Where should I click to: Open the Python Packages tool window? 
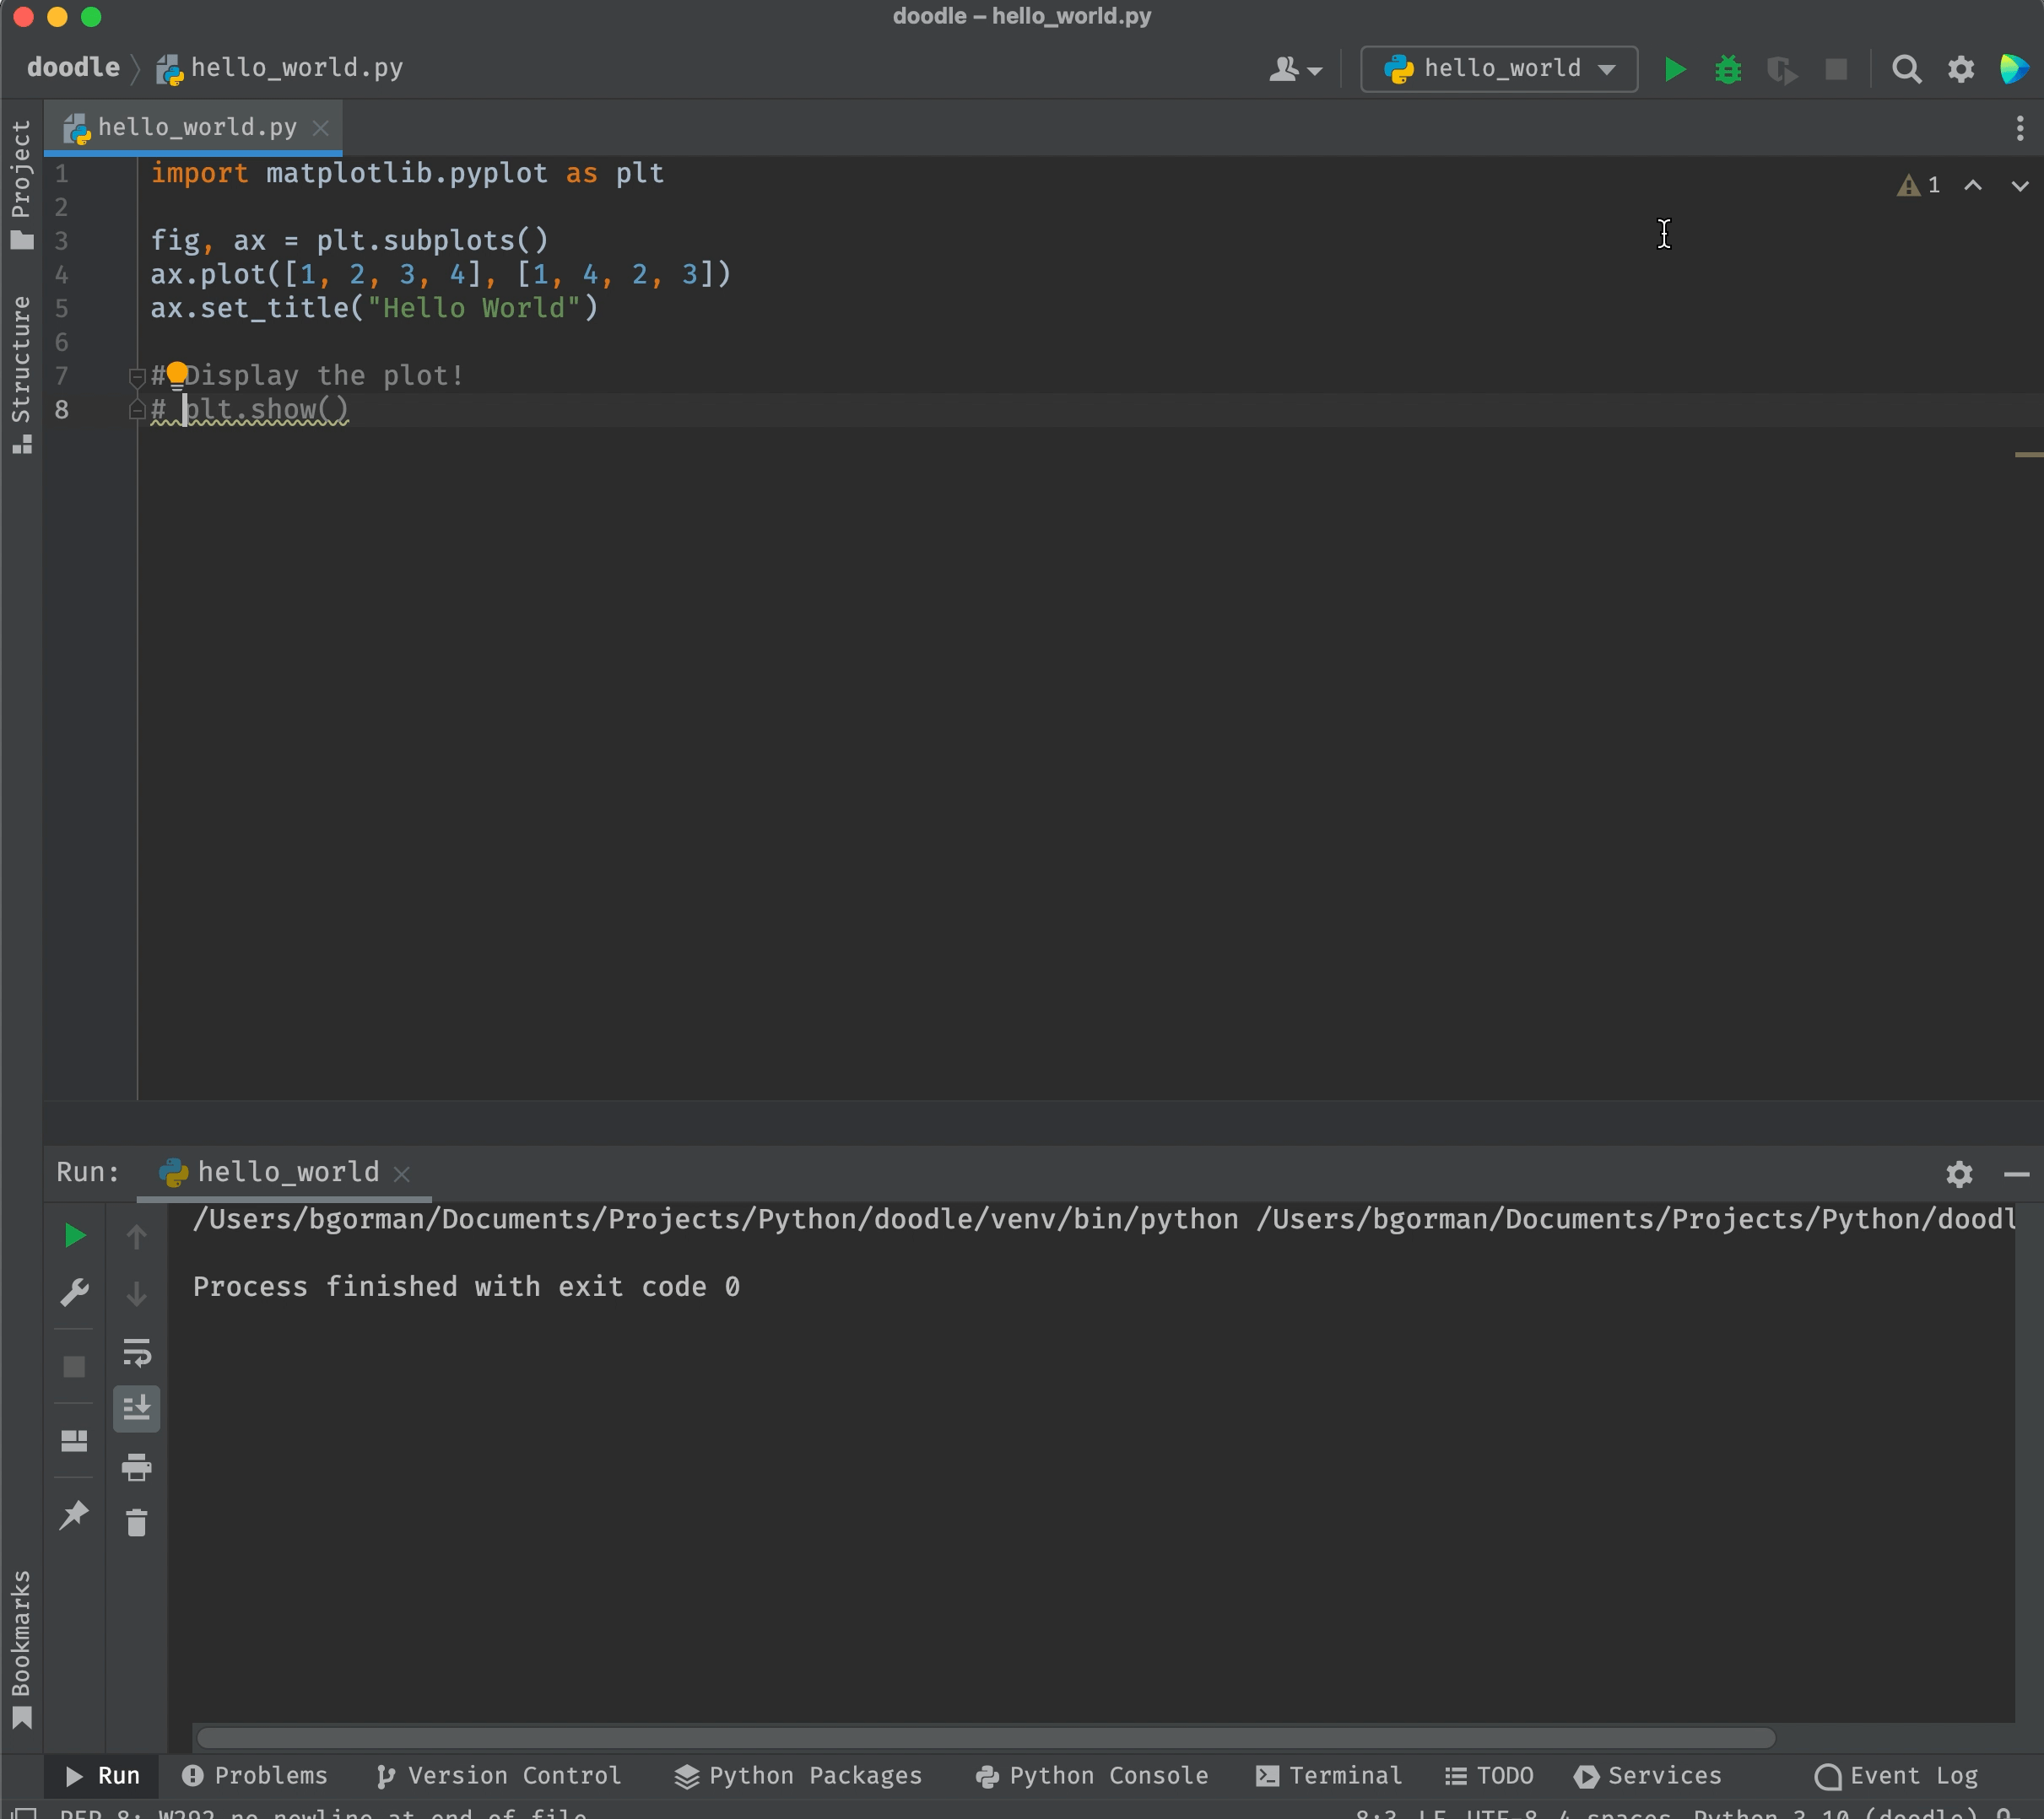[798, 1775]
